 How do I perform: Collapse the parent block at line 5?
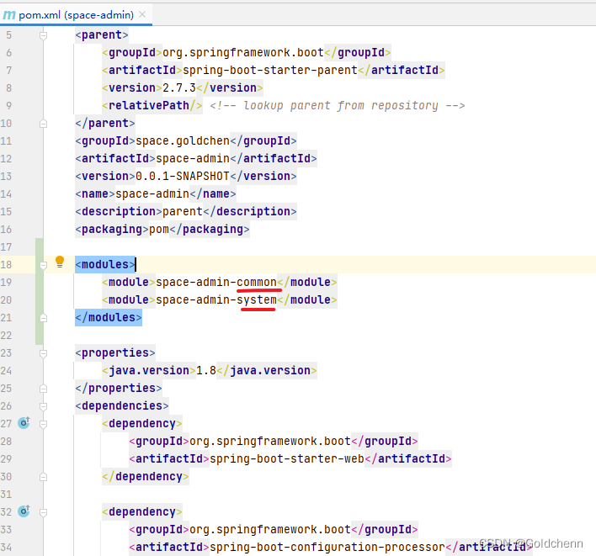point(43,35)
